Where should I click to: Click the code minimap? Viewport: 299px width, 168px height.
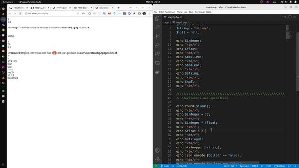pyautogui.click(x=290, y=32)
